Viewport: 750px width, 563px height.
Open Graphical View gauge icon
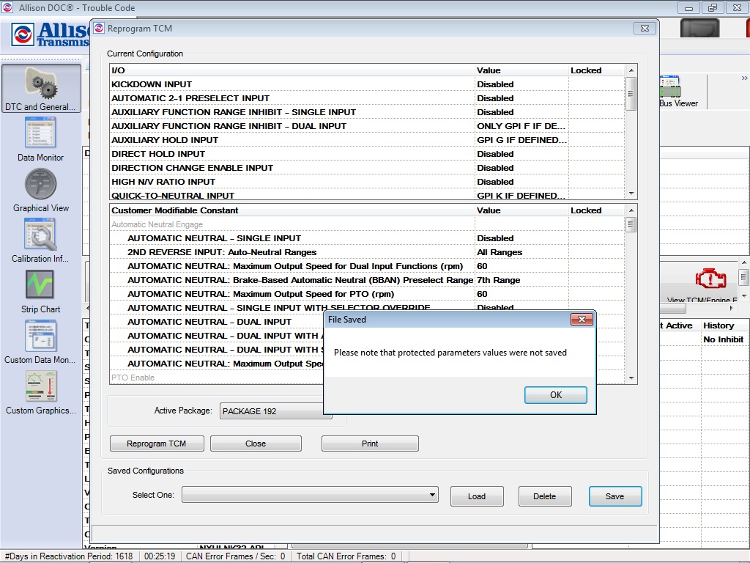(40, 185)
